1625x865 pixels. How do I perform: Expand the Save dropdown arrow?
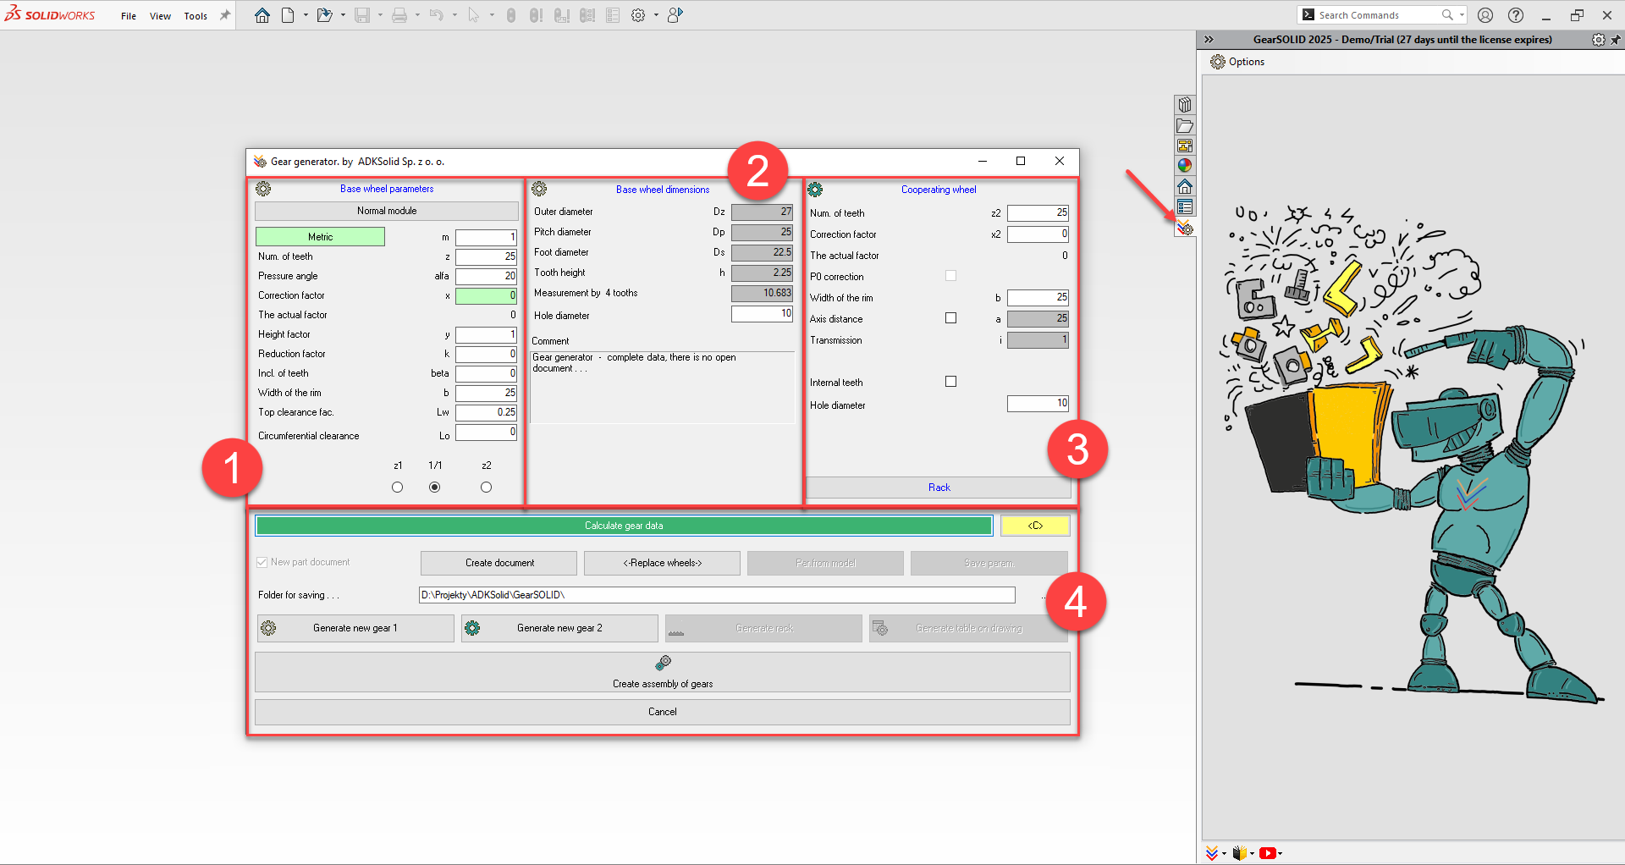(380, 15)
